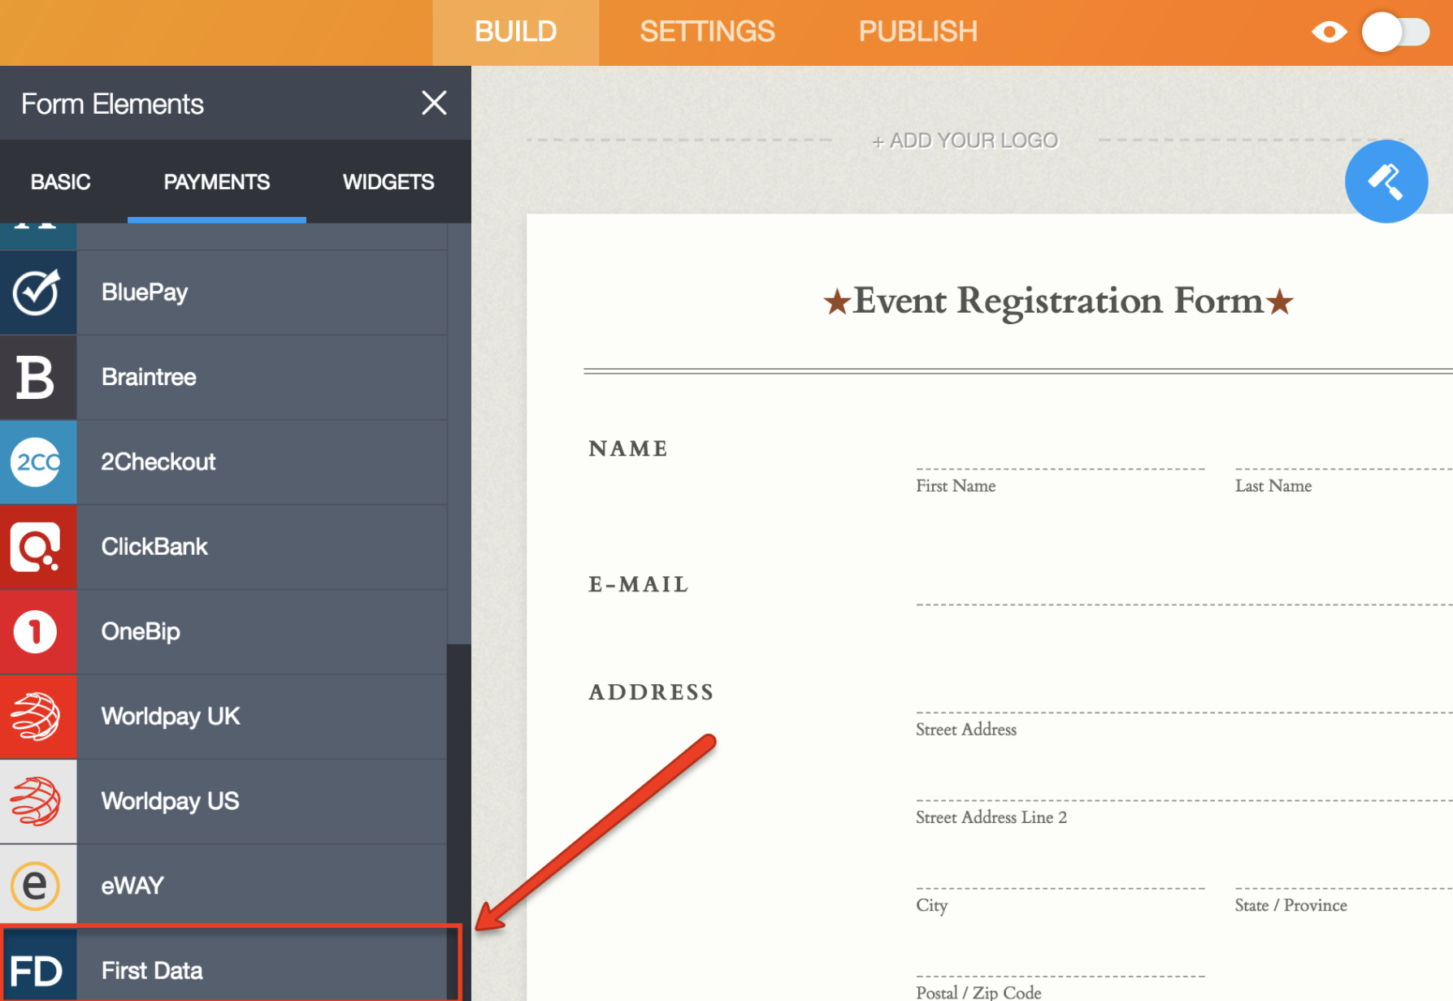
Task: Click the BluePay checkmark icon
Action: (x=38, y=292)
